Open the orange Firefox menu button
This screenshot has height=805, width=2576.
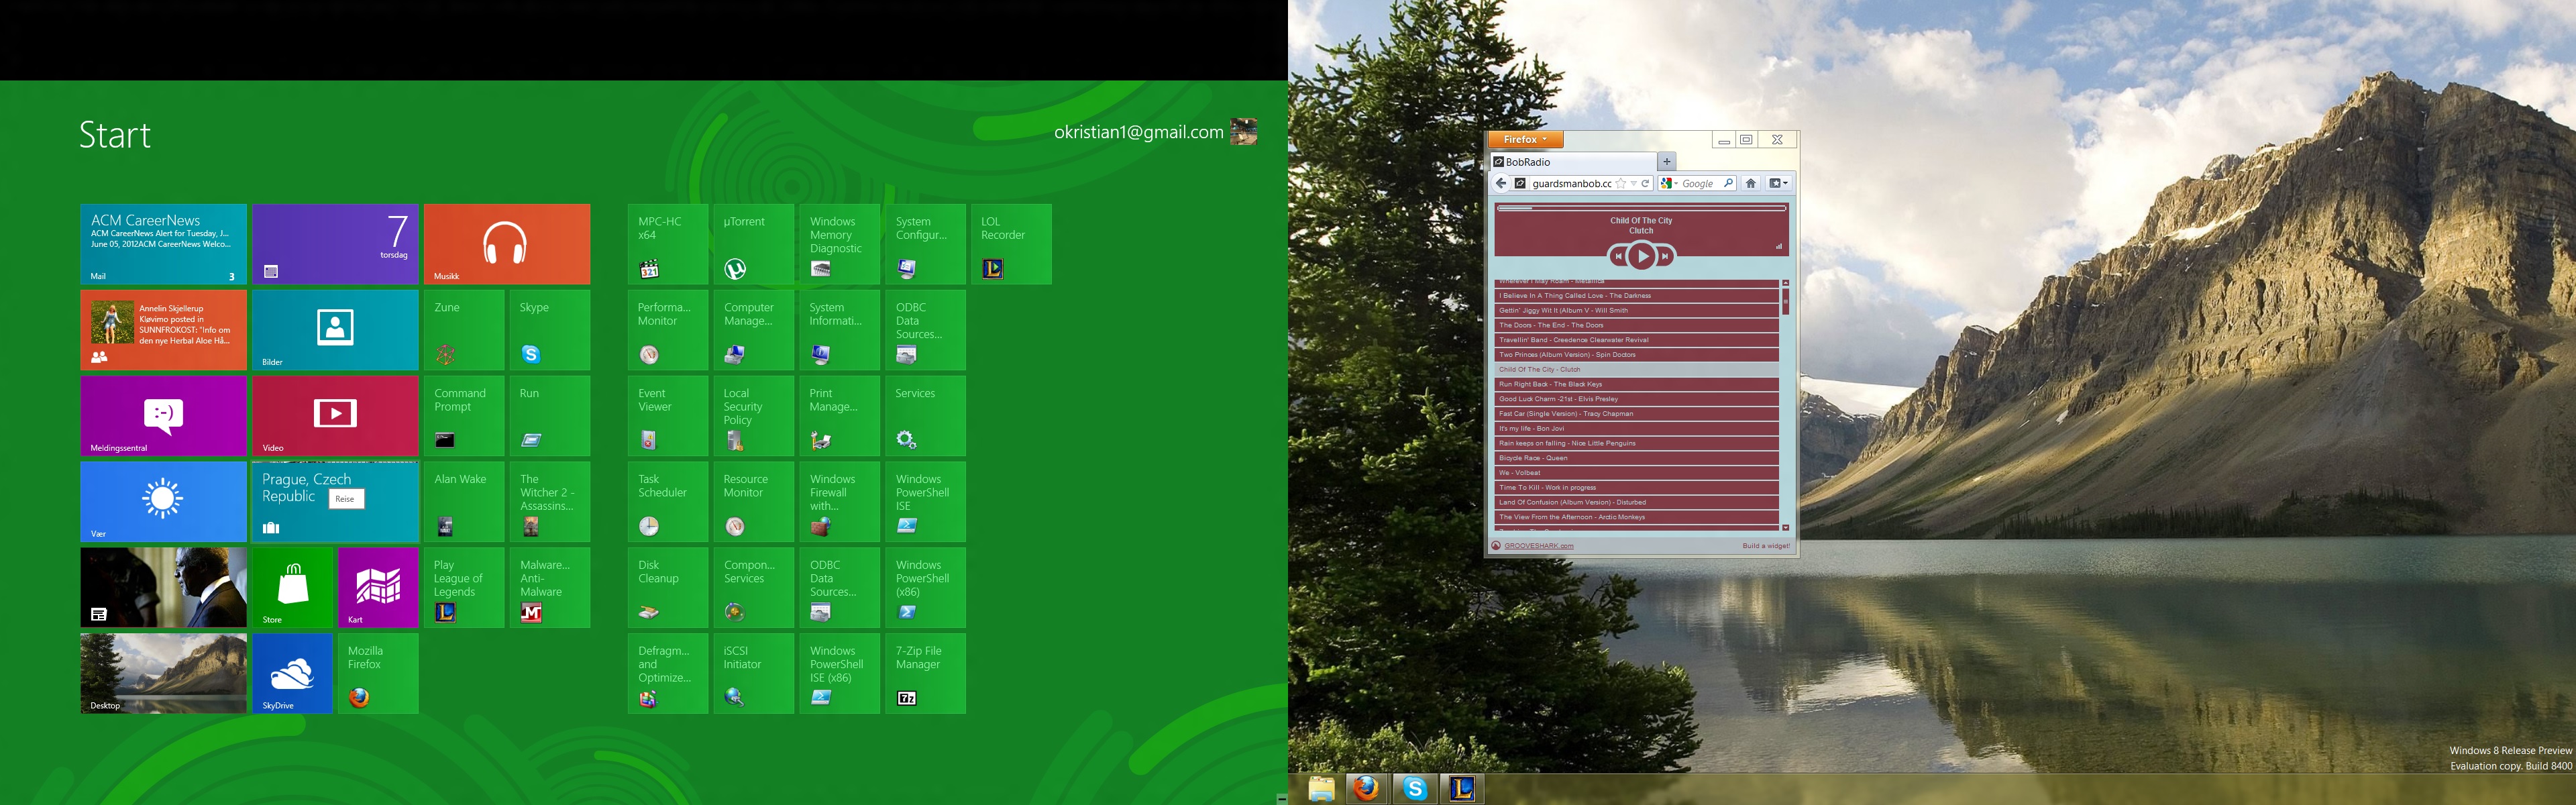coord(1526,140)
